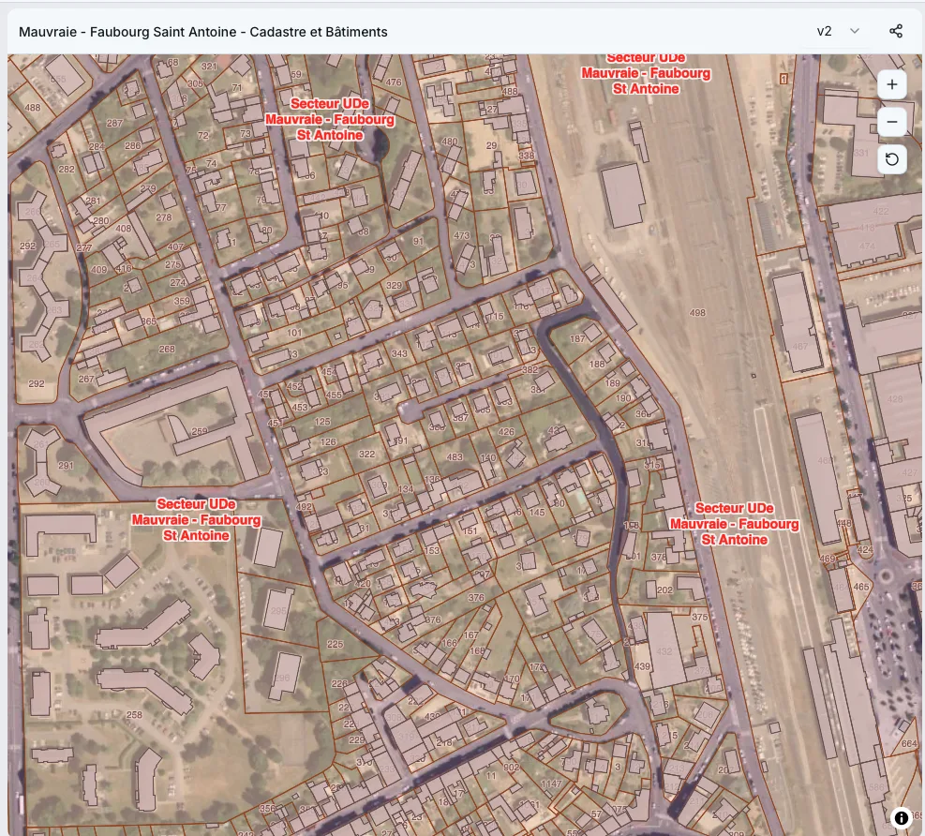Image resolution: width=925 pixels, height=836 pixels.
Task: Reset the map view with the rotate arrow
Action: [x=892, y=159]
